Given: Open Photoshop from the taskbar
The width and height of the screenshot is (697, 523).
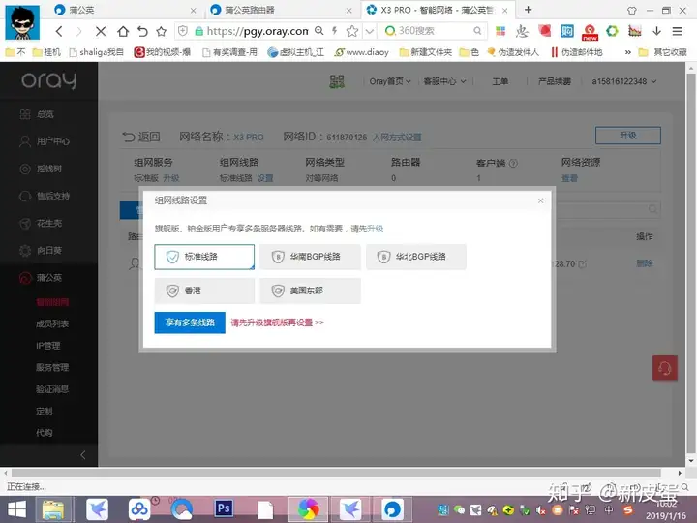Looking at the screenshot, I should [224, 508].
